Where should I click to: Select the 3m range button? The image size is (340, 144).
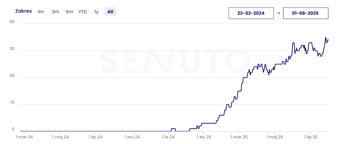pos(55,12)
